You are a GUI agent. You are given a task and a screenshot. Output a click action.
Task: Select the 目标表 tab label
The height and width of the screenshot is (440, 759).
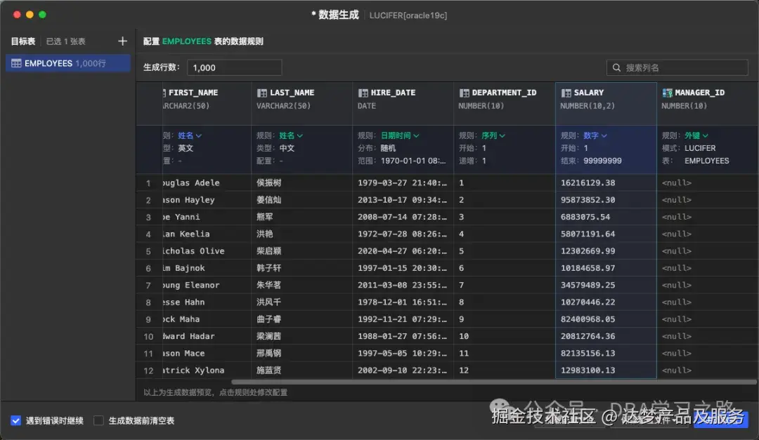point(22,41)
